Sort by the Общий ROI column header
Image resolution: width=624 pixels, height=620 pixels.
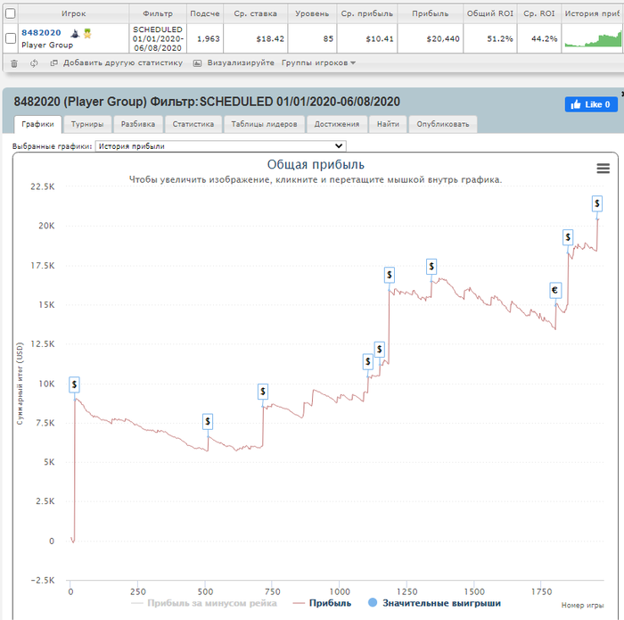[490, 13]
